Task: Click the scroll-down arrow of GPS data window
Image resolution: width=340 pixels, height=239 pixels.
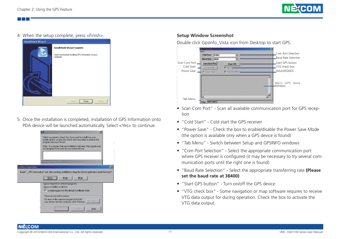Action: (x=269, y=94)
